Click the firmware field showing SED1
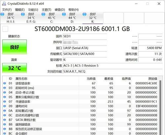The width and height of the screenshot is (165, 135). (x=85, y=36)
